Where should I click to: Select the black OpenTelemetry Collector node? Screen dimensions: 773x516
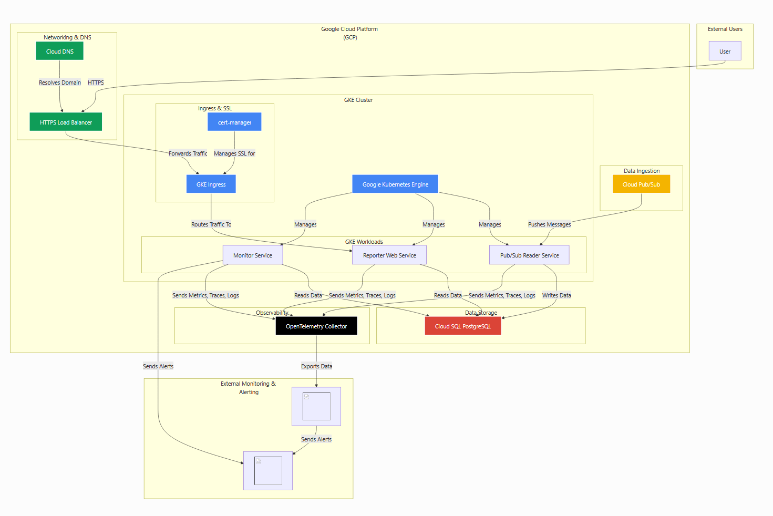coord(316,326)
